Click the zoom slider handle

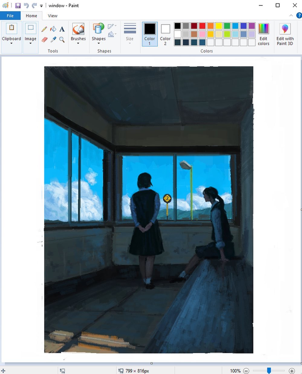click(269, 371)
